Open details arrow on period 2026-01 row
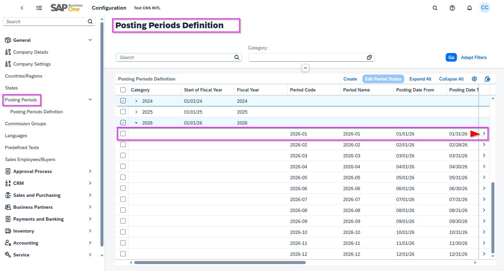Screen dimensions: 504x271 [x=484, y=134]
